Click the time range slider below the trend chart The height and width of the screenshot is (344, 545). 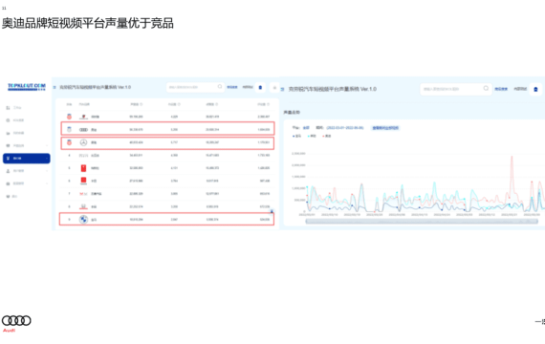(x=422, y=222)
